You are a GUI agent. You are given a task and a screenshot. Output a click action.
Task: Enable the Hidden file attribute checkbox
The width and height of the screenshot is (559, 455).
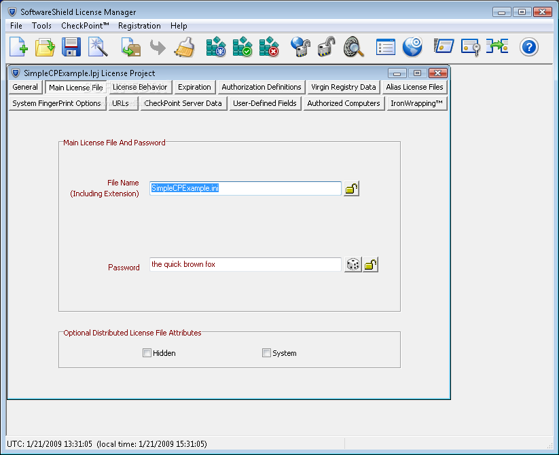point(147,353)
